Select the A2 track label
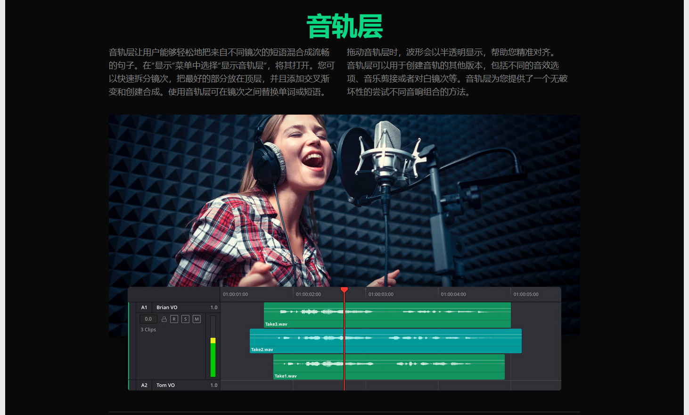This screenshot has width=689, height=415. point(144,385)
